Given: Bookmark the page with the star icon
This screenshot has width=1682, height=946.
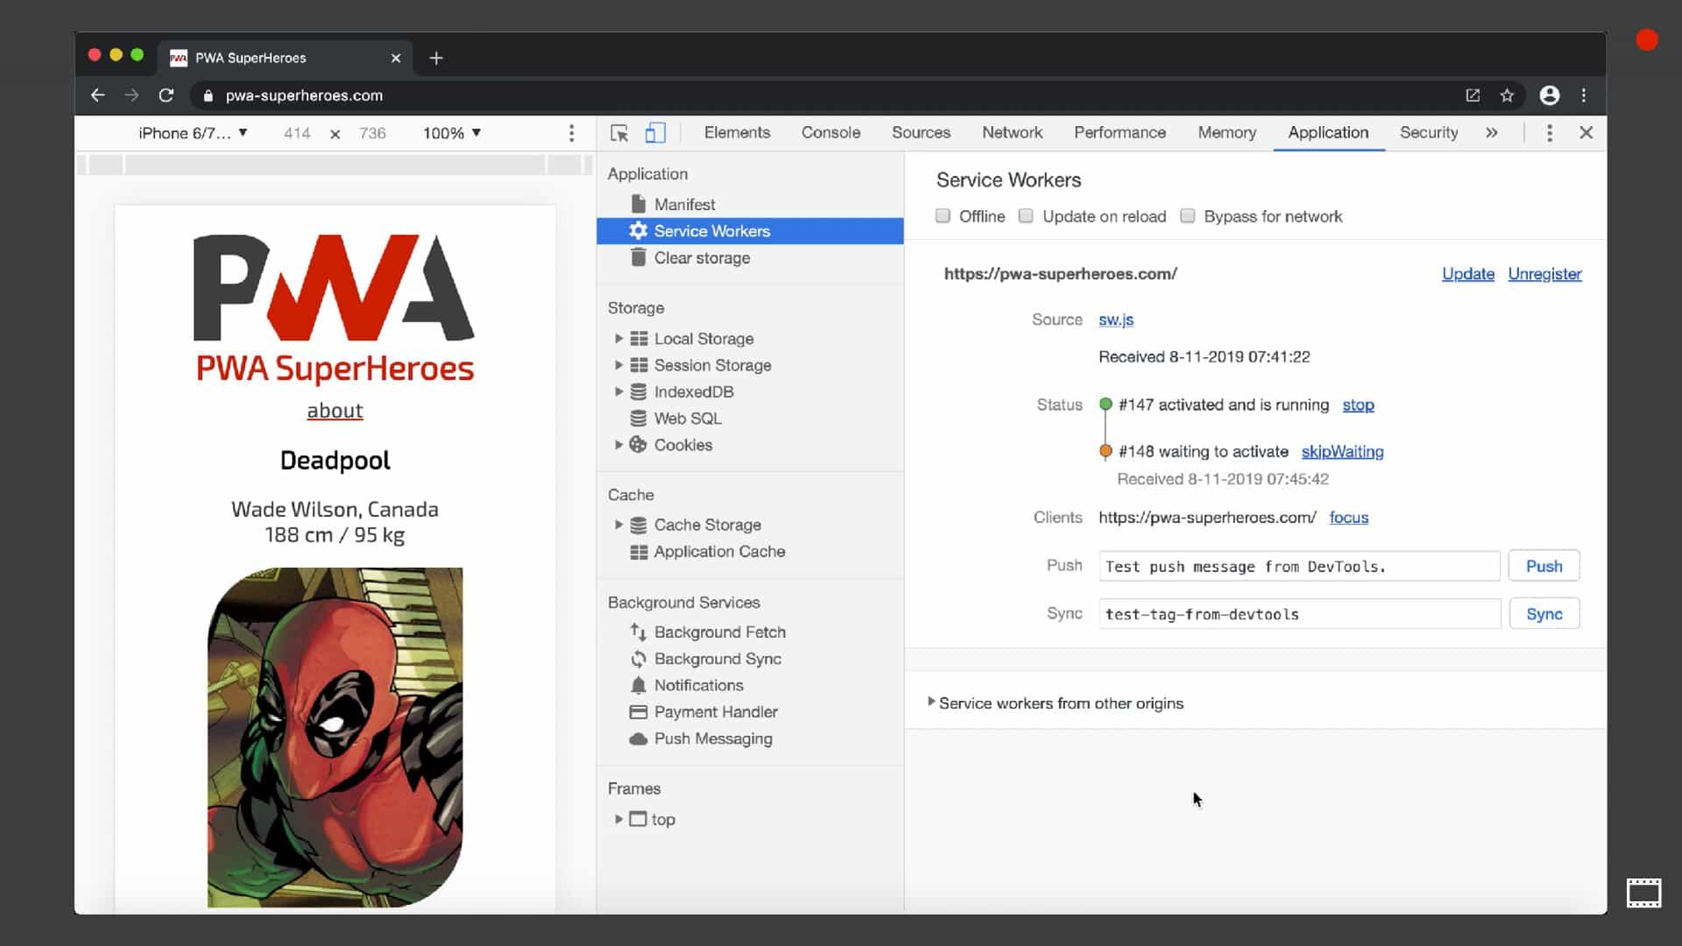Looking at the screenshot, I should pos(1507,95).
